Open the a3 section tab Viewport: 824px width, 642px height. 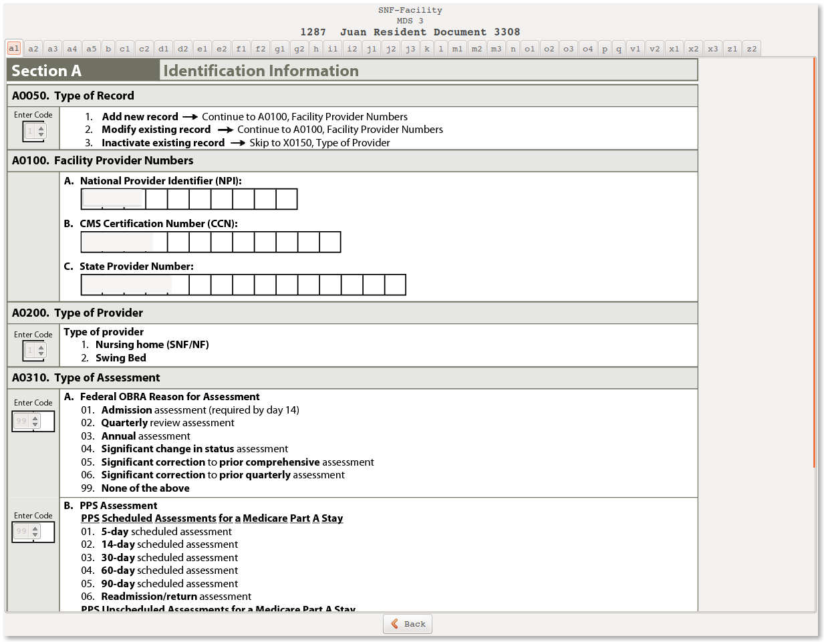click(53, 49)
